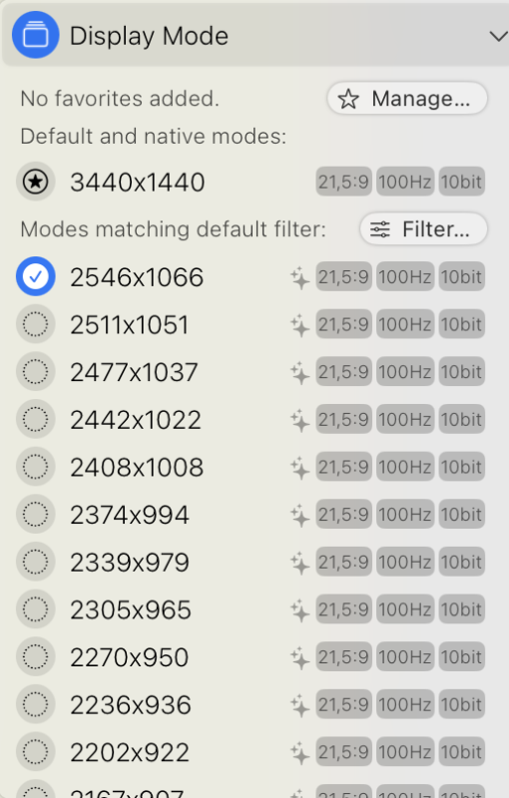Viewport: 509px width, 798px height.
Task: Click sparkle icon beside 2477x1037
Action: click(299, 372)
